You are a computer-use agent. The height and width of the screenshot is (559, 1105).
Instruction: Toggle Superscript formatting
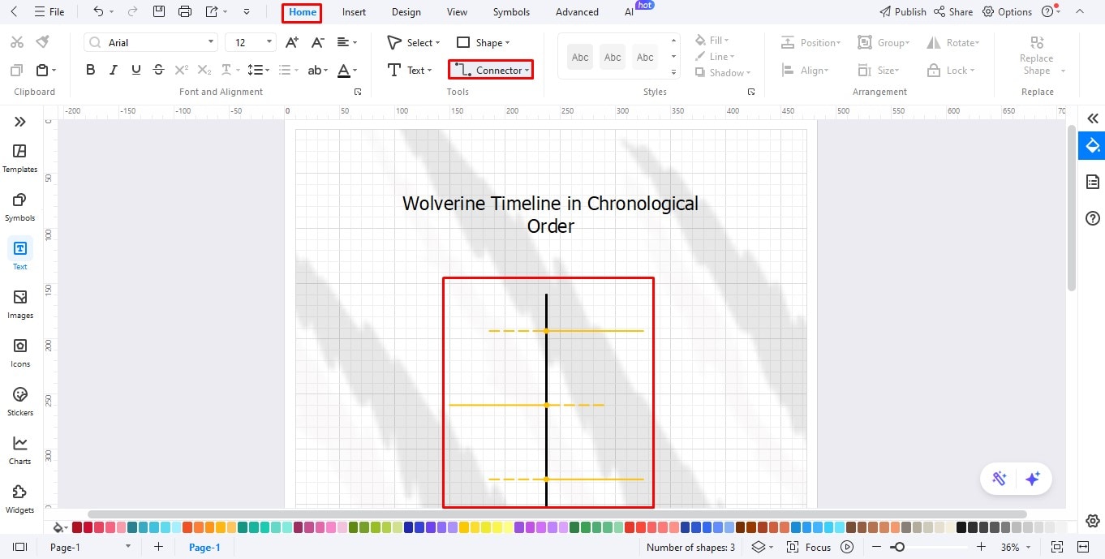pyautogui.click(x=182, y=71)
